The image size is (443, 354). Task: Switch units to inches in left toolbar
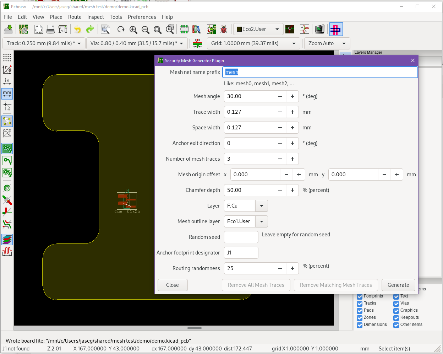[7, 81]
